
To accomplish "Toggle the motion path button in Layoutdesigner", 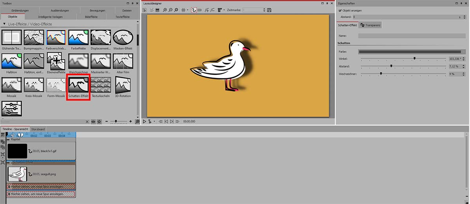I will click(x=193, y=10).
